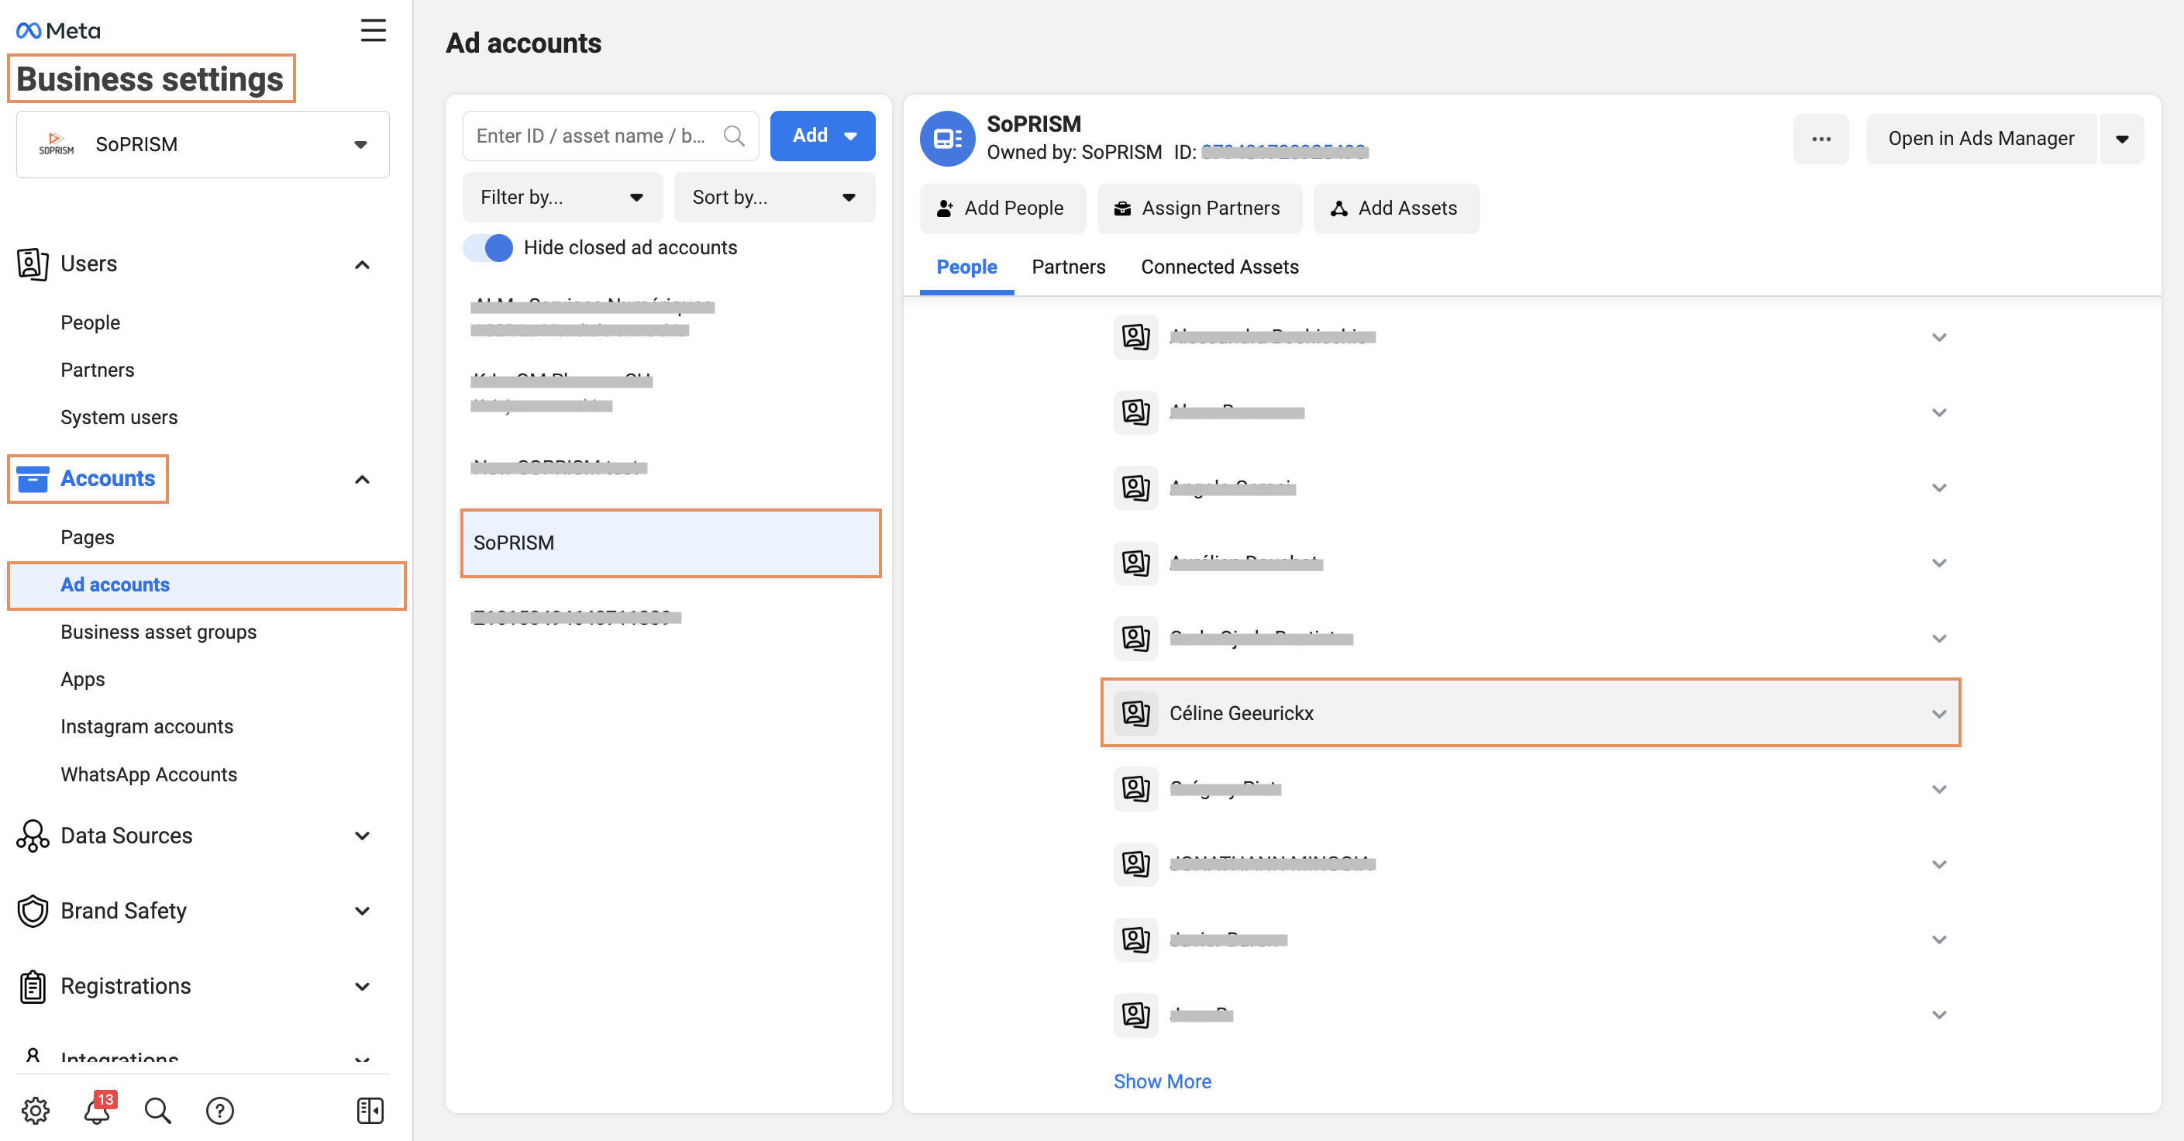This screenshot has width=2184, height=1141.
Task: Click the Data Sources icon
Action: point(33,836)
